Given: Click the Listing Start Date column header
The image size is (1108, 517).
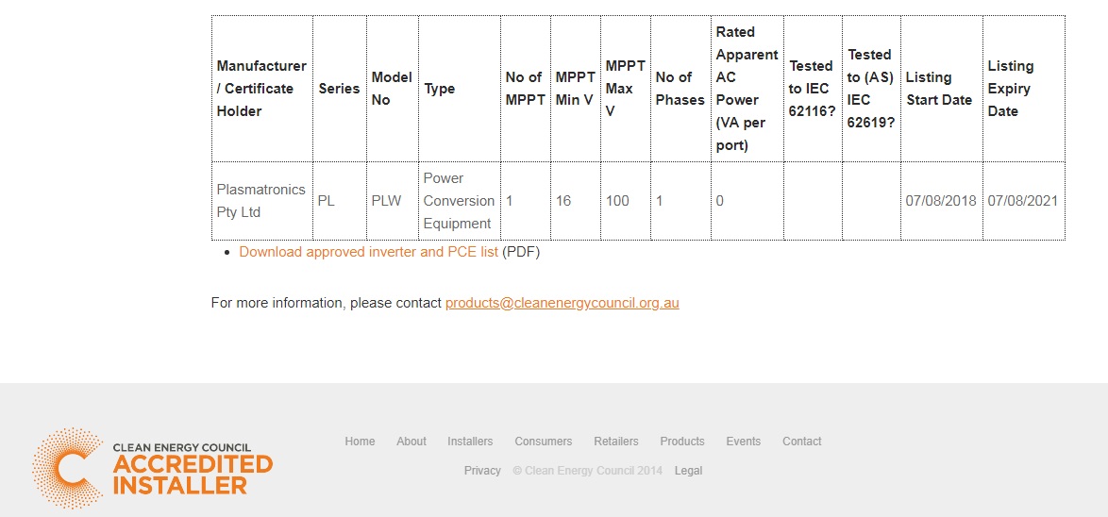Looking at the screenshot, I should (x=942, y=89).
